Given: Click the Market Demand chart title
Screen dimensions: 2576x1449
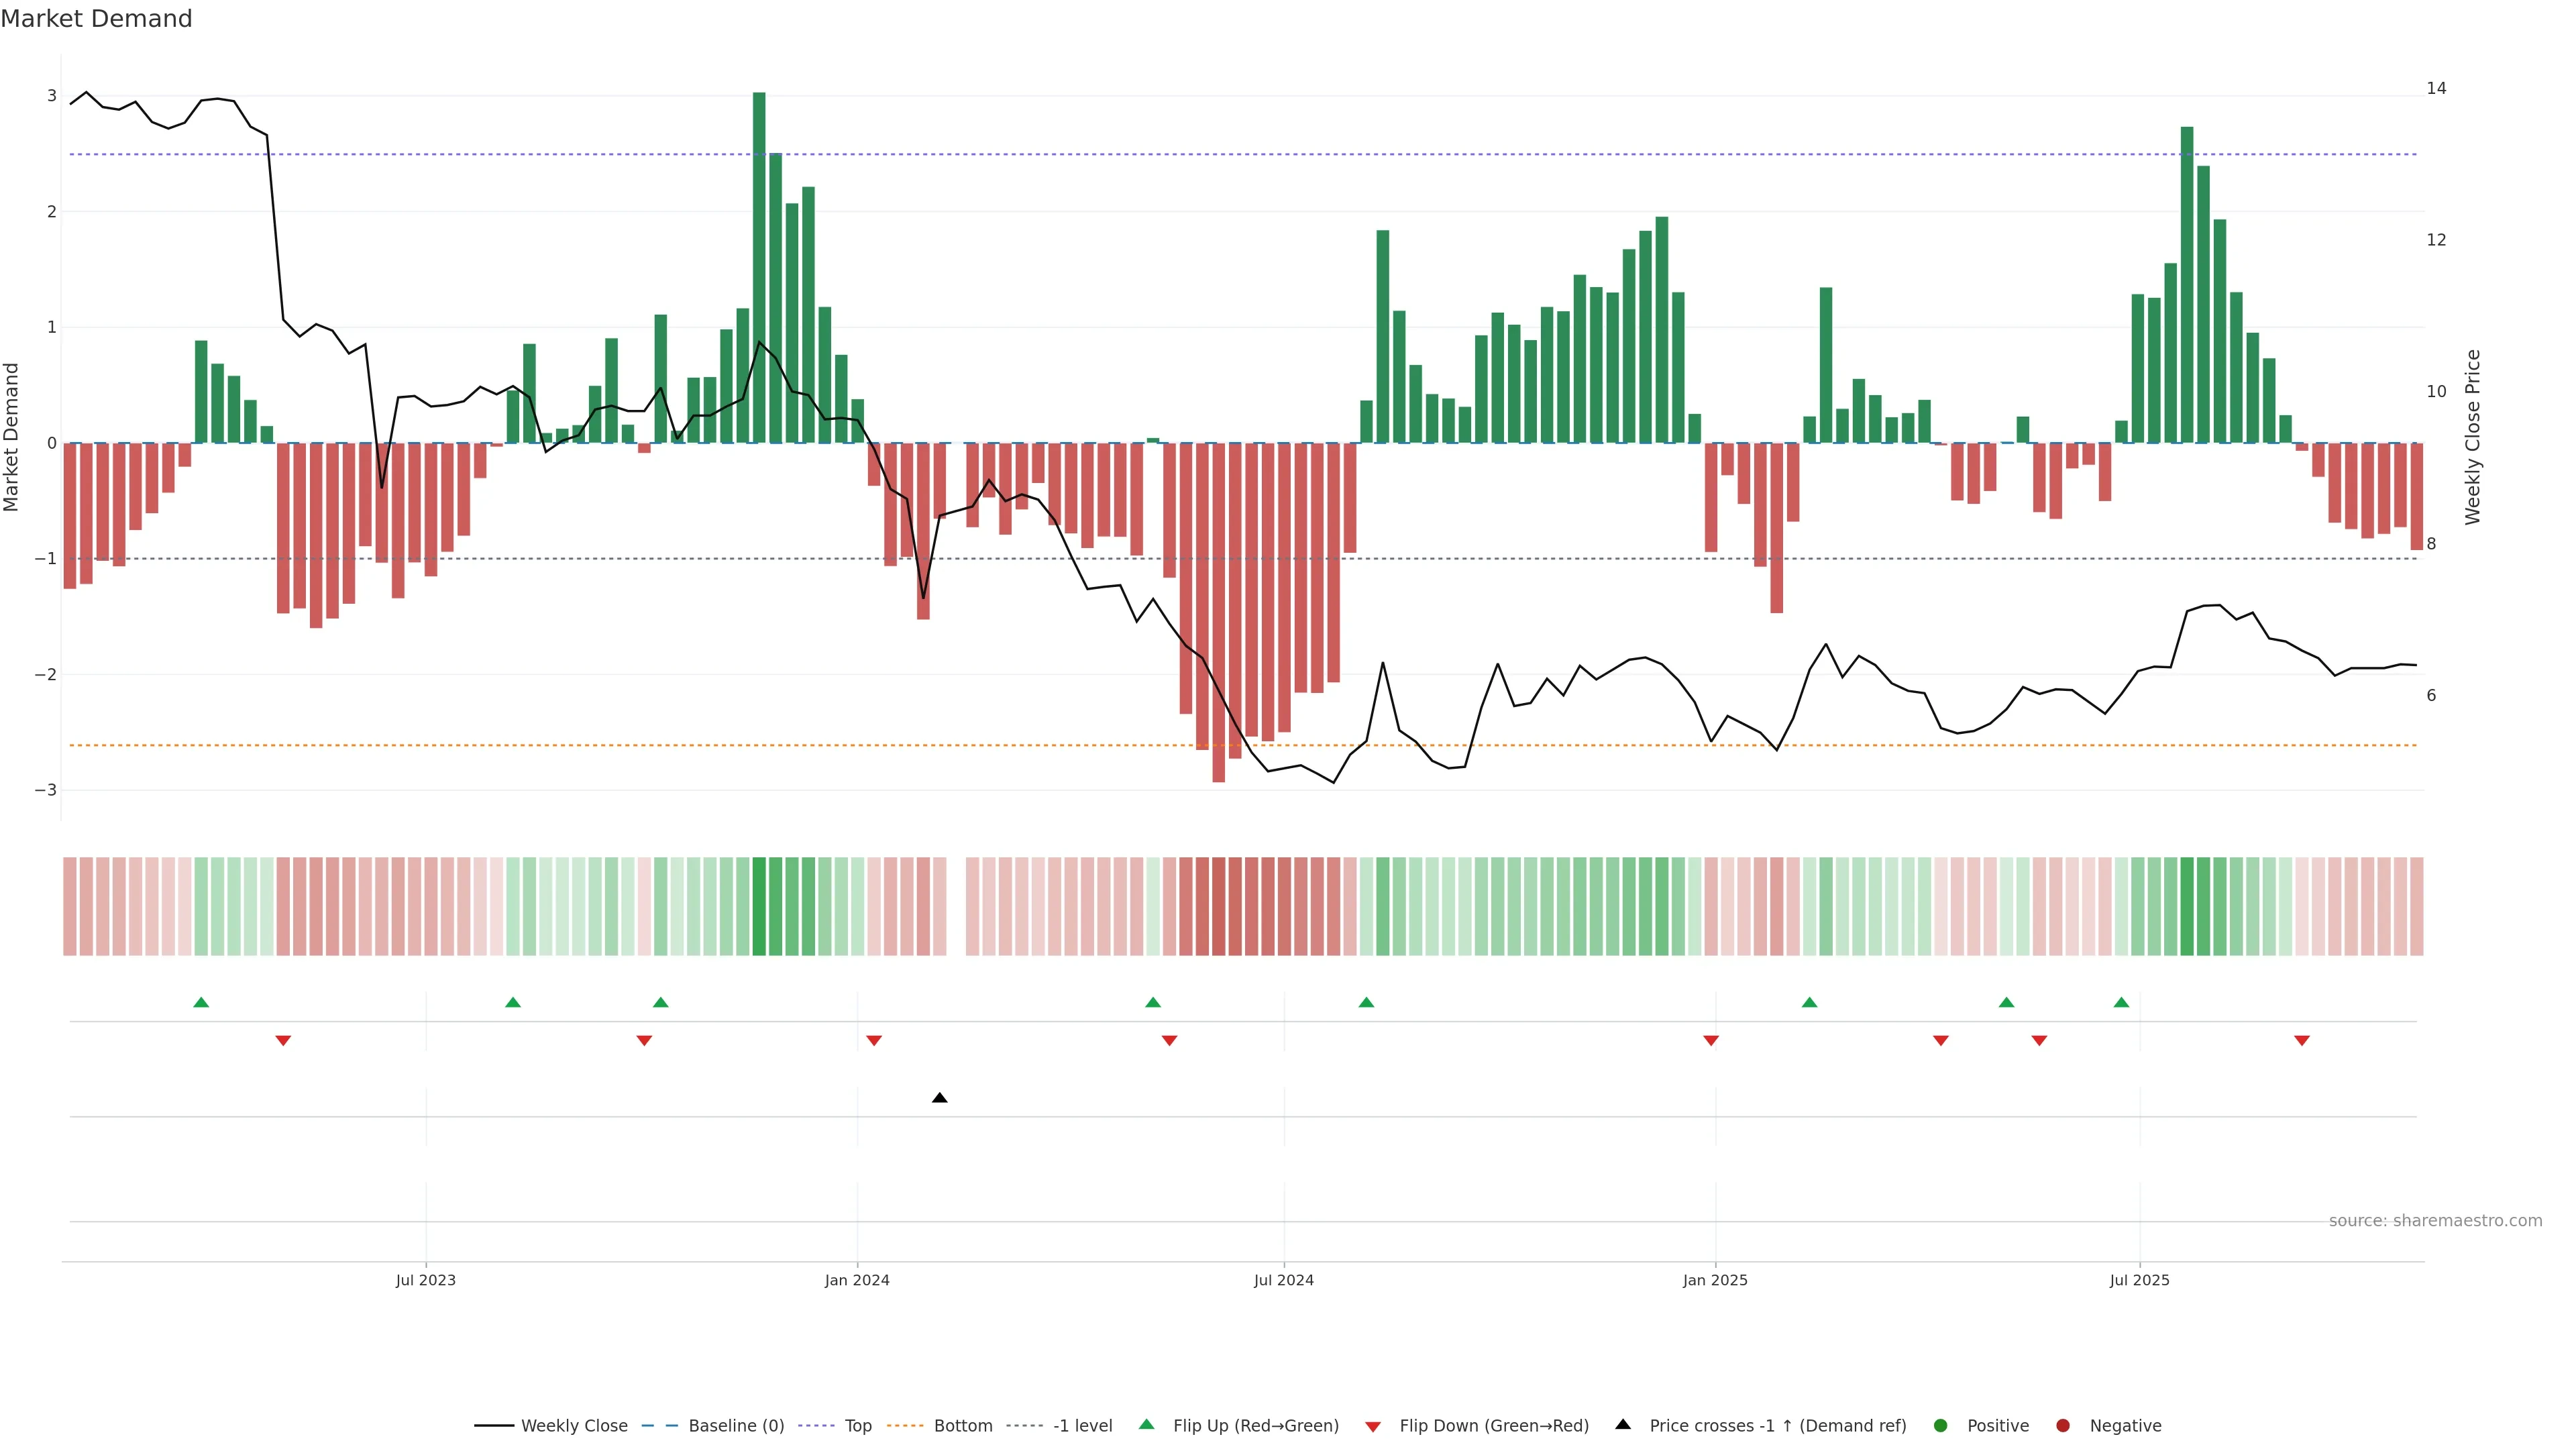Looking at the screenshot, I should click(96, 19).
